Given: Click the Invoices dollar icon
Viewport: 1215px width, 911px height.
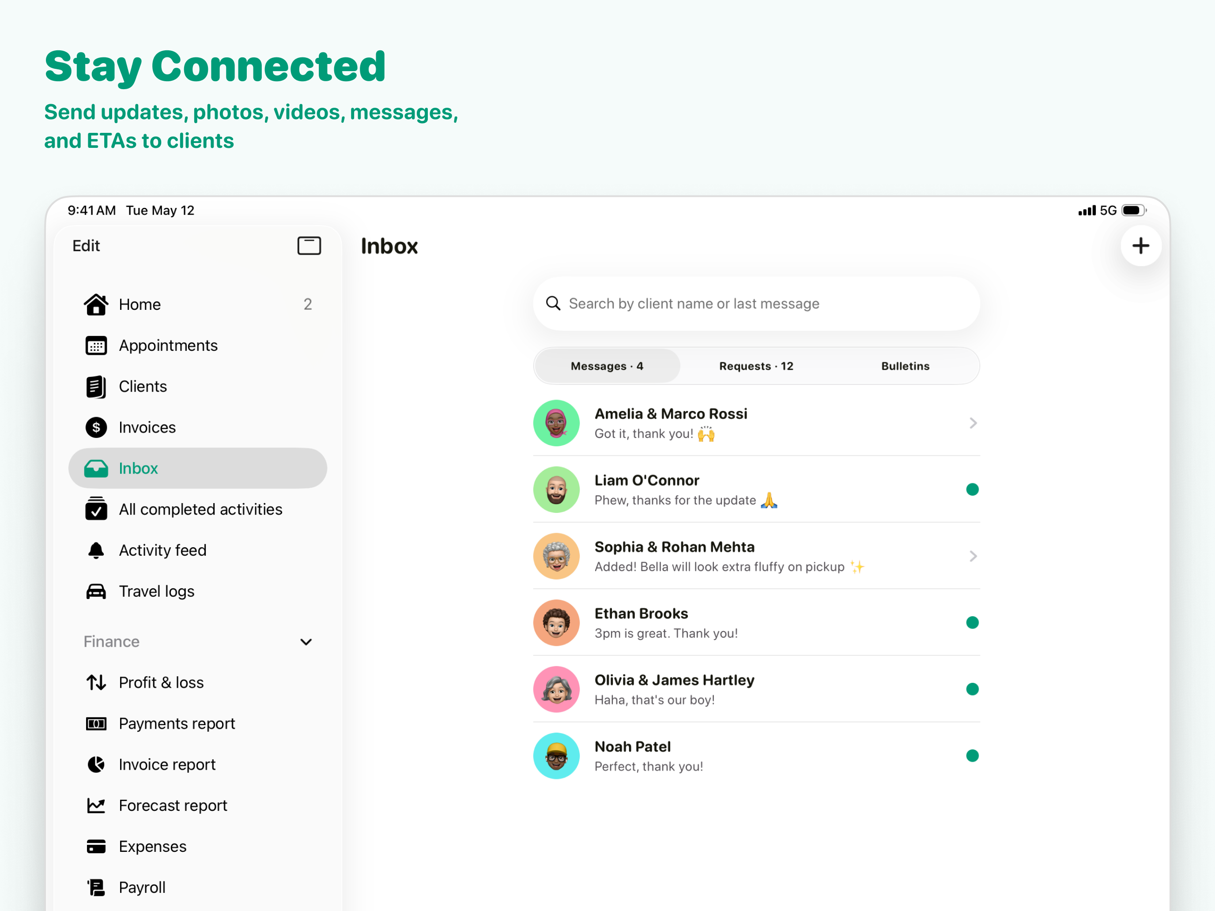Looking at the screenshot, I should click(x=96, y=427).
